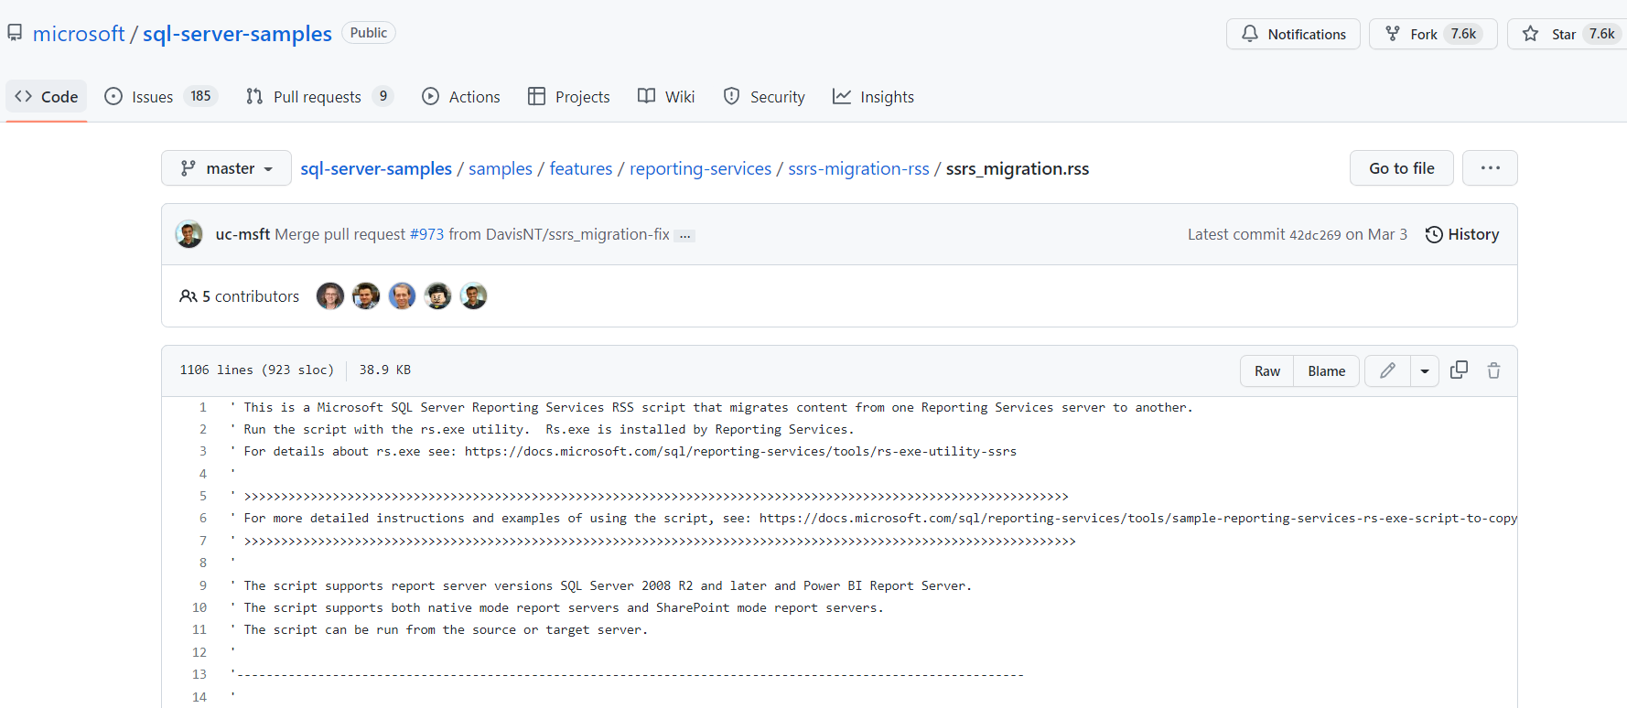1627x708 pixels.
Task: Open the Blame view
Action: pos(1327,370)
